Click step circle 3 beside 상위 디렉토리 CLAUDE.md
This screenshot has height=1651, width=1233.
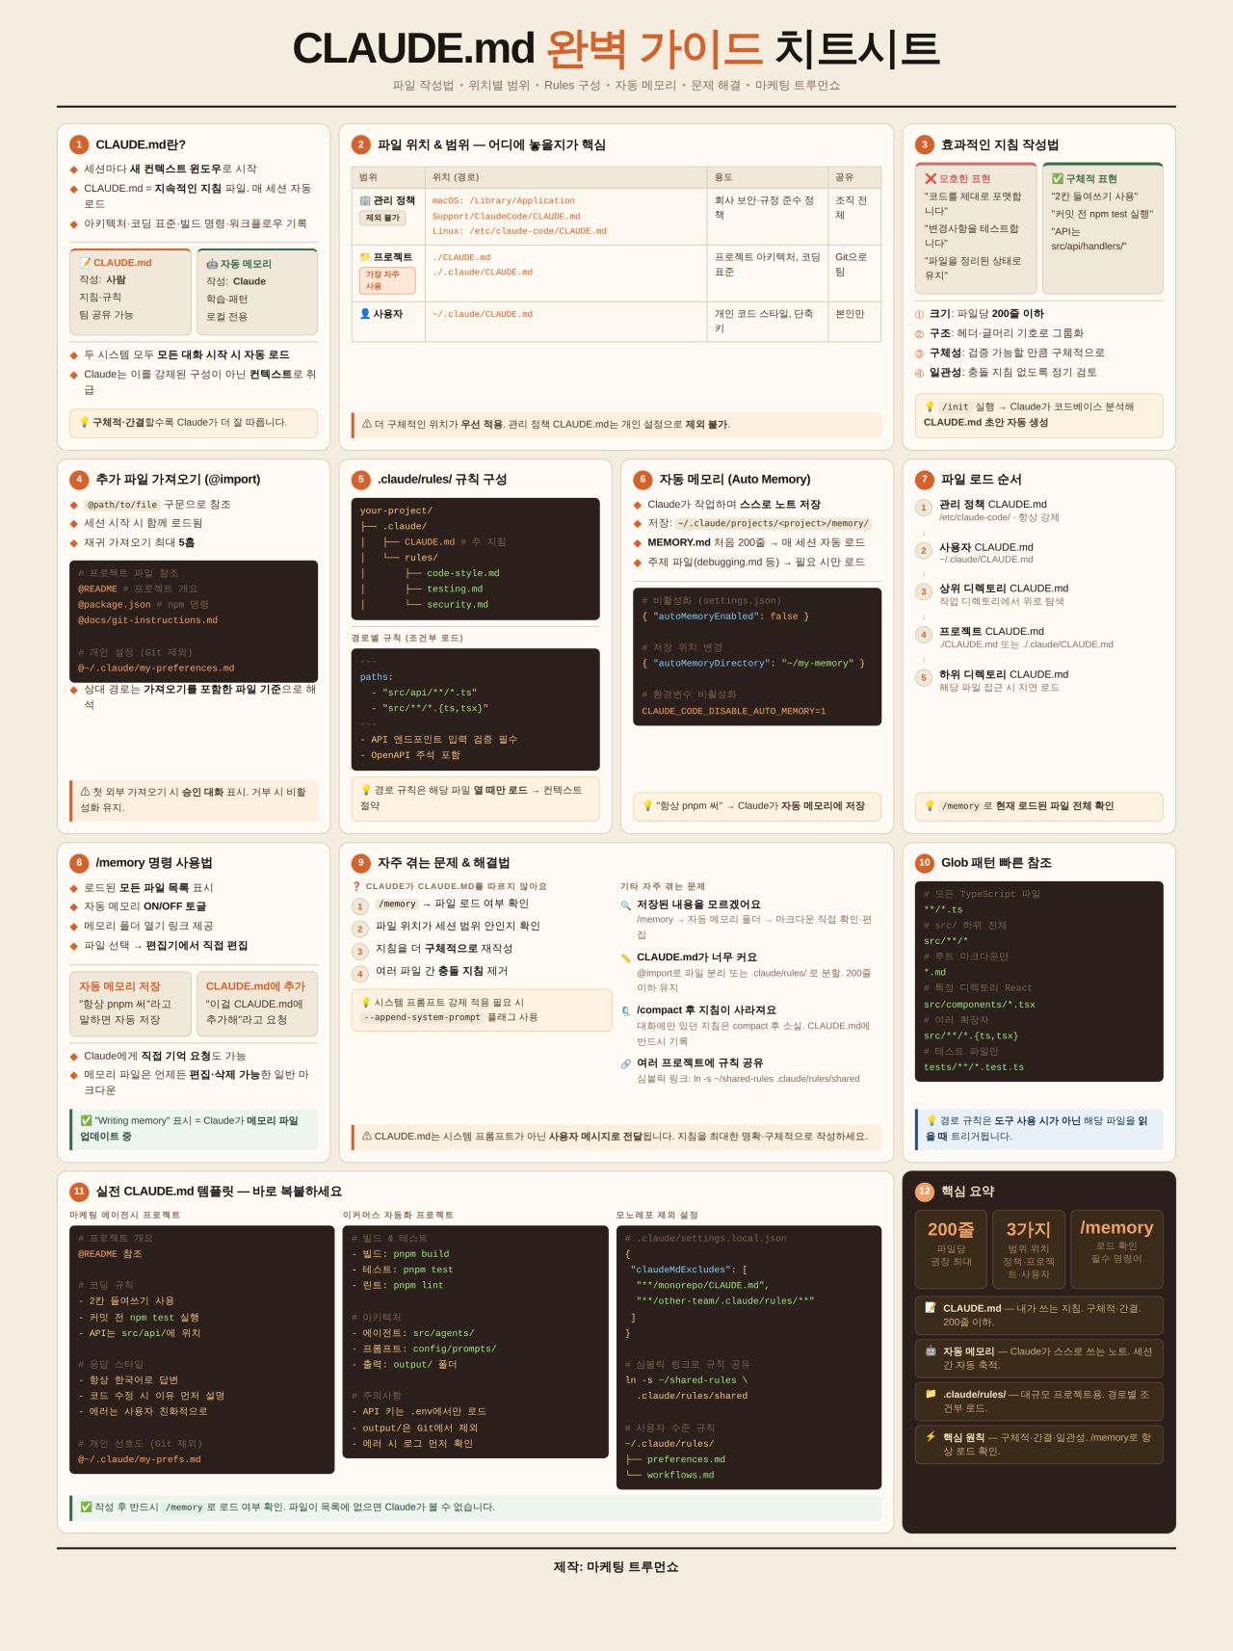click(x=924, y=592)
